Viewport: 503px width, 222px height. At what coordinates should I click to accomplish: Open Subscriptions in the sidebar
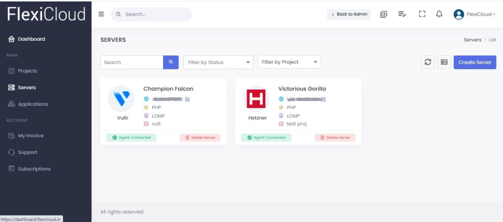(x=34, y=169)
